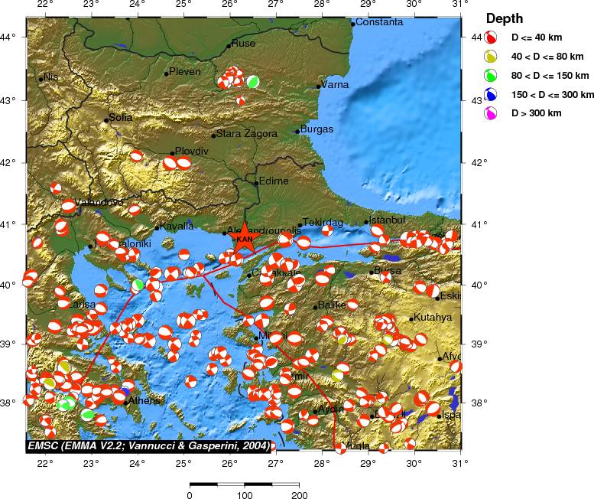This screenshot has width=594, height=499.
Task: Click the distance scale bar below map
Action: (244, 484)
